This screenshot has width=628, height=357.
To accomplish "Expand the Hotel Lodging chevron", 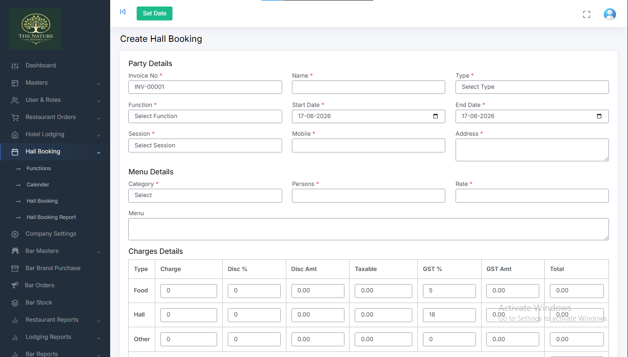I will tap(99, 135).
